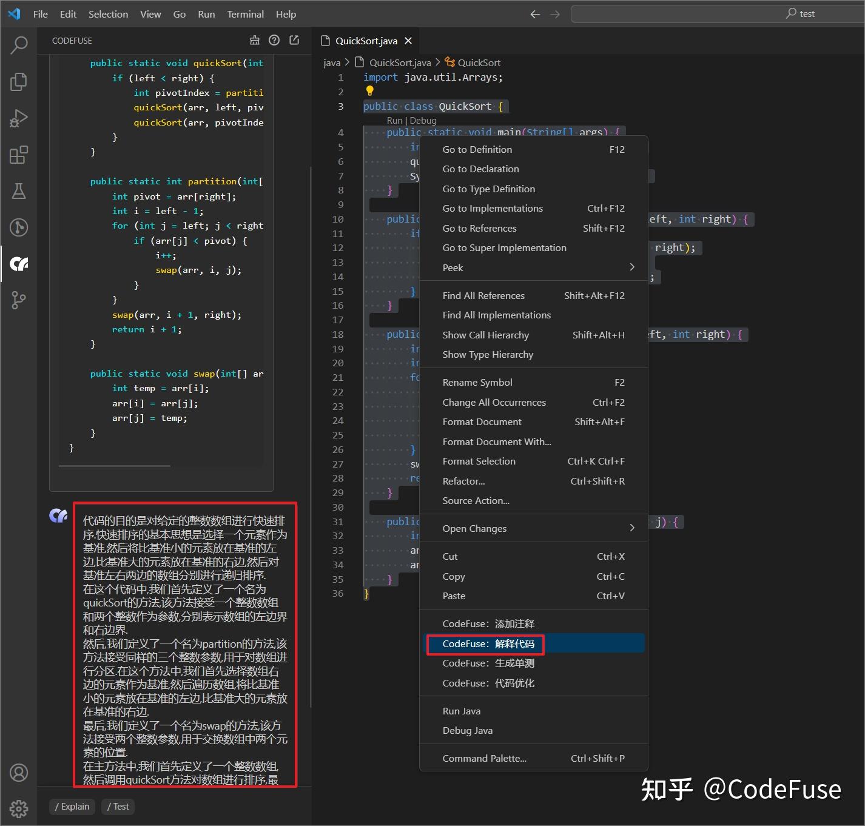Open the Search view in the activity bar
This screenshot has width=865, height=826.
[19, 45]
